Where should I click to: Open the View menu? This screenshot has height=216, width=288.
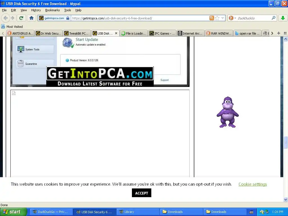(x=24, y=10)
